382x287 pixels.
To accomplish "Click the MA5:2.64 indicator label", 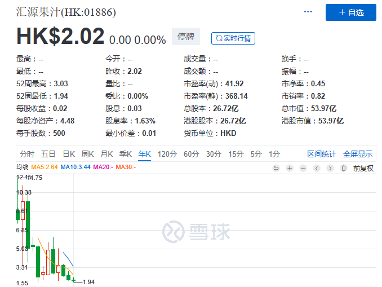I will [45, 167].
